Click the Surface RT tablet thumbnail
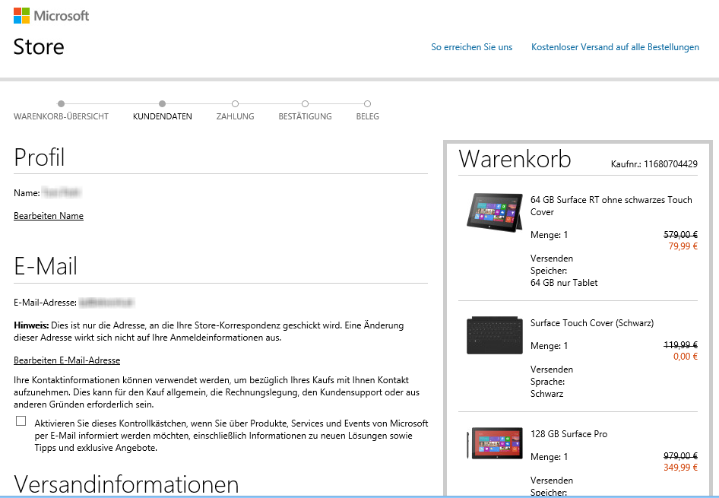 tap(493, 211)
